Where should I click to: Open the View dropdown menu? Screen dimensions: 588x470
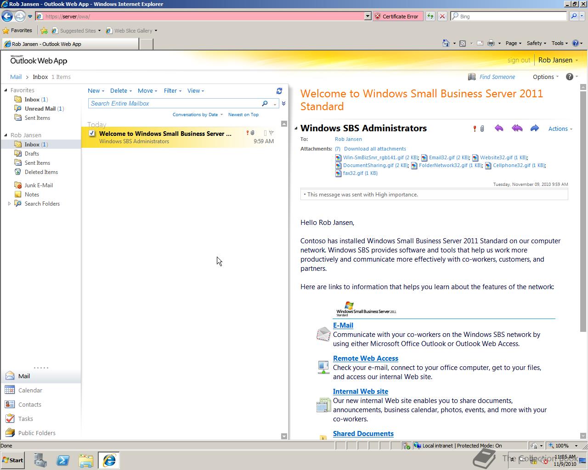[196, 91]
